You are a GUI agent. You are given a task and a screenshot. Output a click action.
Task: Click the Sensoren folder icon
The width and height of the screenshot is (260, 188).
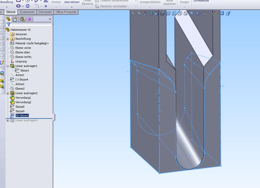12,34
